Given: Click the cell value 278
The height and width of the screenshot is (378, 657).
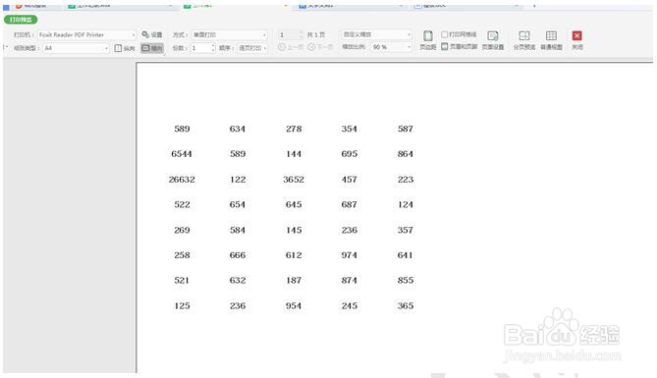Looking at the screenshot, I should coord(294,129).
